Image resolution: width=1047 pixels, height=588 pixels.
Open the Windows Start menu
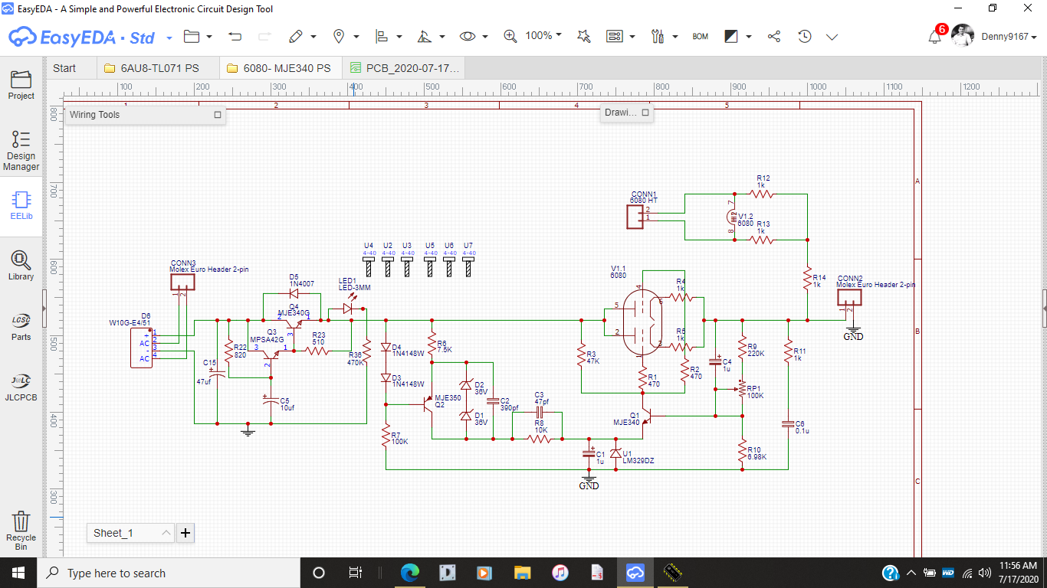coord(18,573)
